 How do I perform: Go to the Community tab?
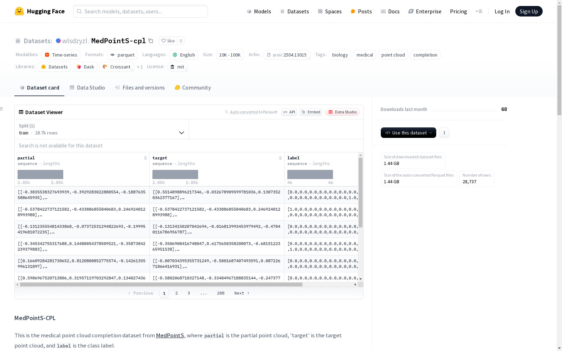coord(193,88)
